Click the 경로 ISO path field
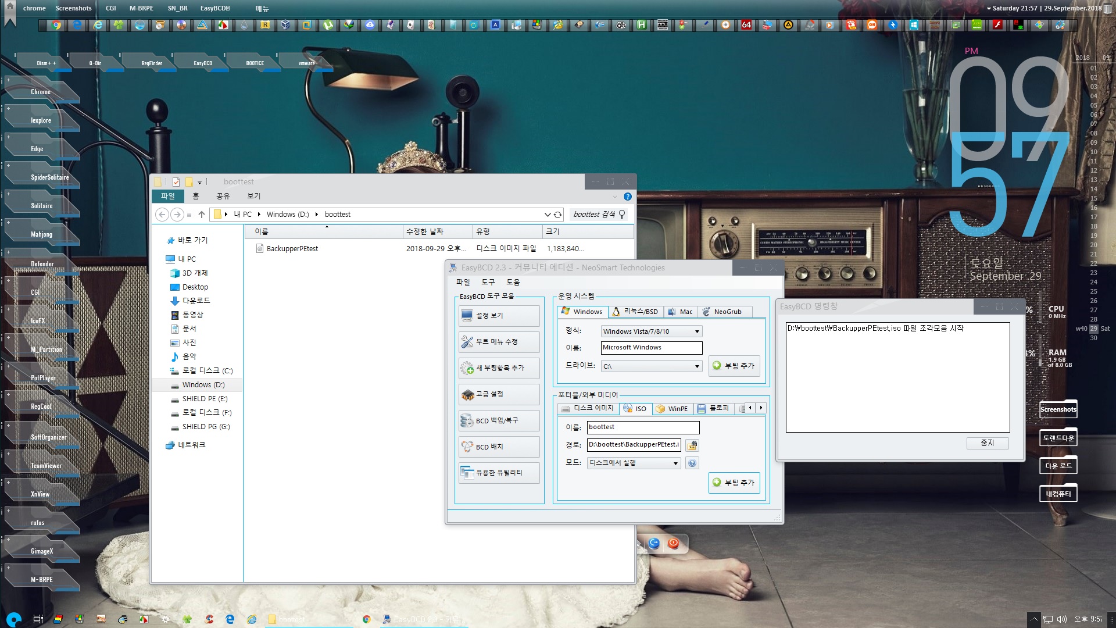 click(634, 445)
